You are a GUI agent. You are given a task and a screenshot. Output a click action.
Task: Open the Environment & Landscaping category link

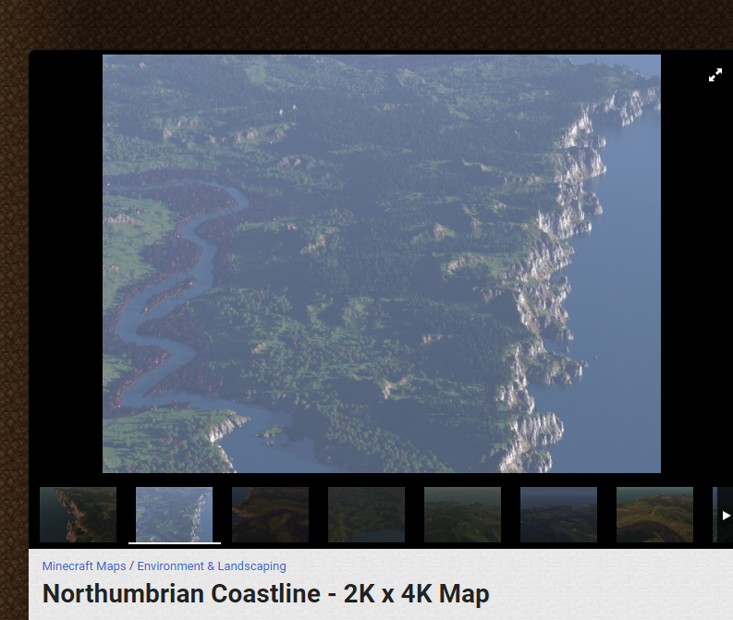point(212,565)
